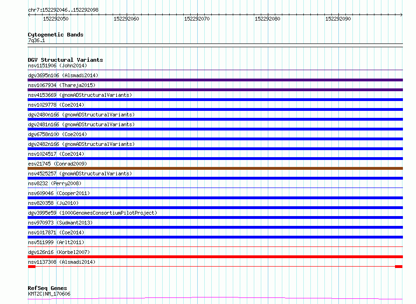The height and width of the screenshot is (304, 416).
Task: Click ruler position label 152292090
Action: tap(338, 19)
